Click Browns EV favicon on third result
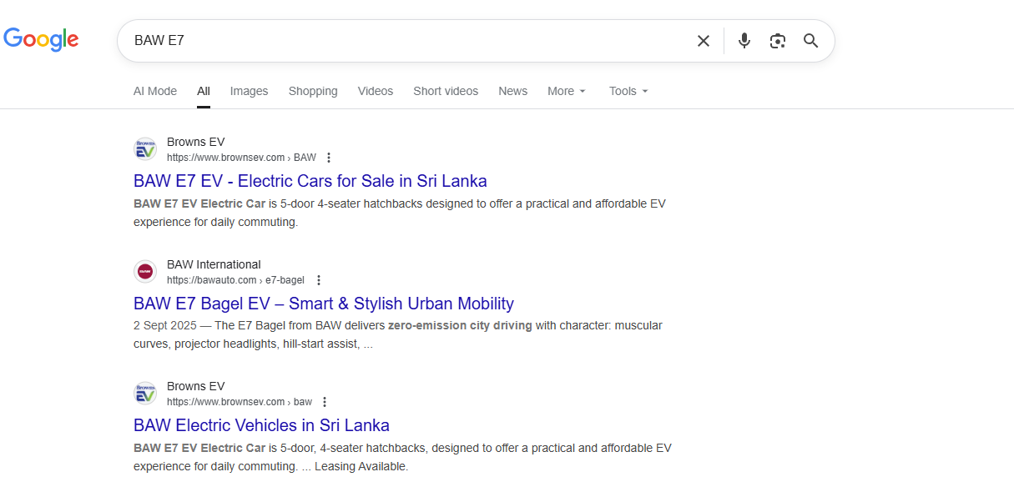The image size is (1014, 497). tap(145, 394)
